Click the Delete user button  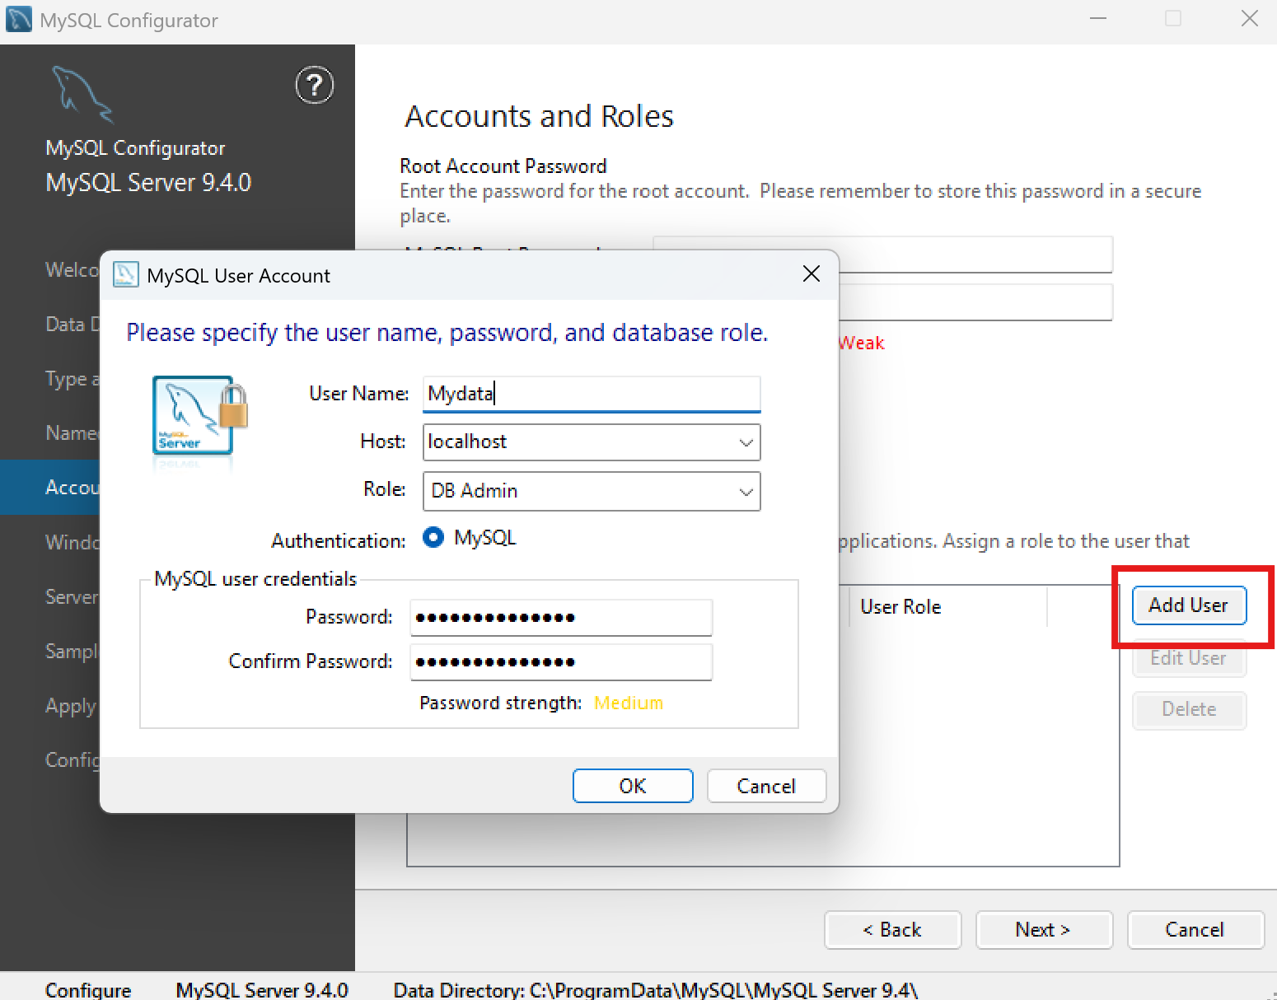[1189, 709]
